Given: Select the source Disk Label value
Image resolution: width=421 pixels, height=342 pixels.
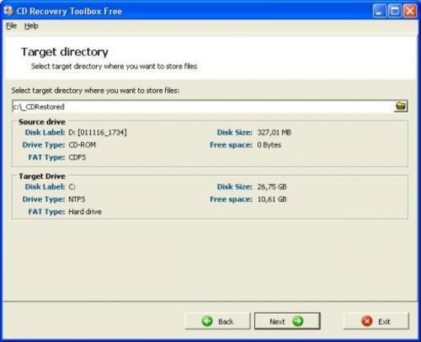Looking at the screenshot, I should tap(97, 133).
